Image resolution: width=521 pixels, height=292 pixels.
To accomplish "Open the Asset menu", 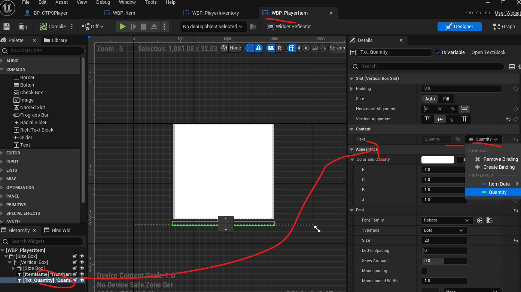I will (62, 2).
